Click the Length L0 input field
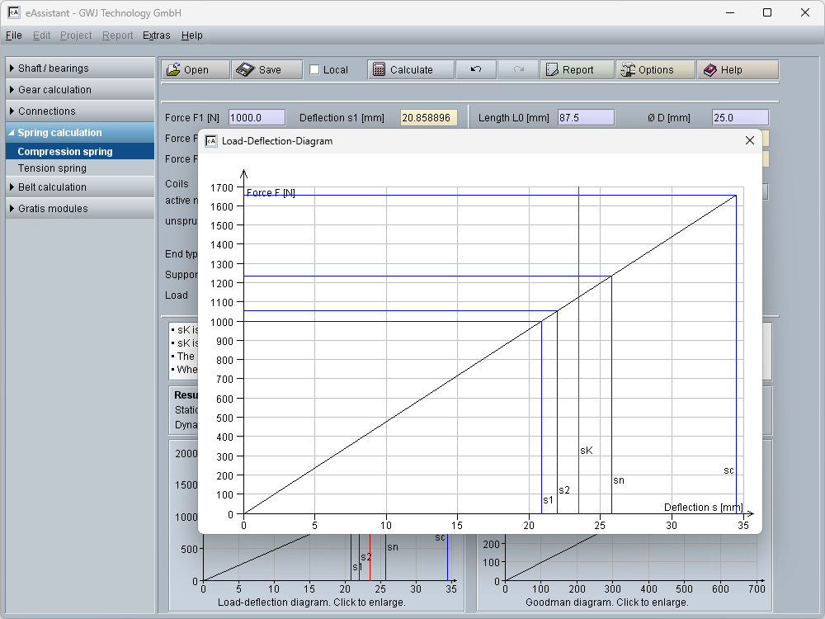Image resolution: width=825 pixels, height=619 pixels. (586, 118)
